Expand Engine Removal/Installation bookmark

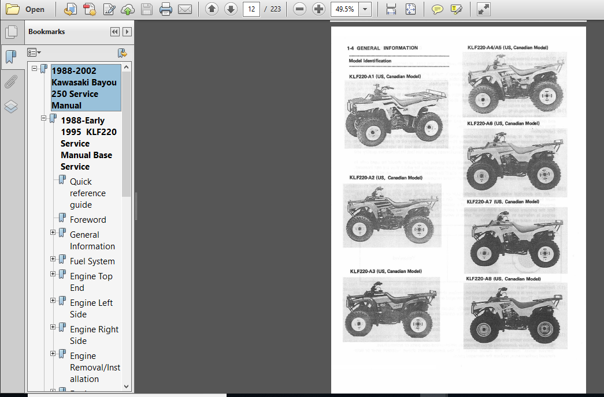point(53,354)
